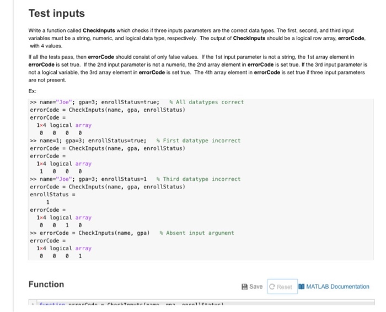Viewport: 386px width, 312px height.
Task: Click the first bold CheckInputs word in description
Action: [99, 30]
